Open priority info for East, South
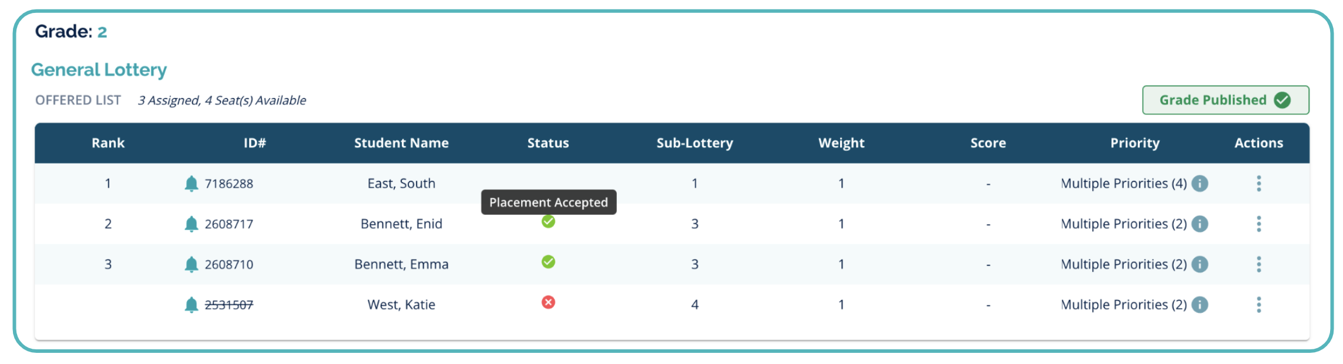 [x=1200, y=184]
